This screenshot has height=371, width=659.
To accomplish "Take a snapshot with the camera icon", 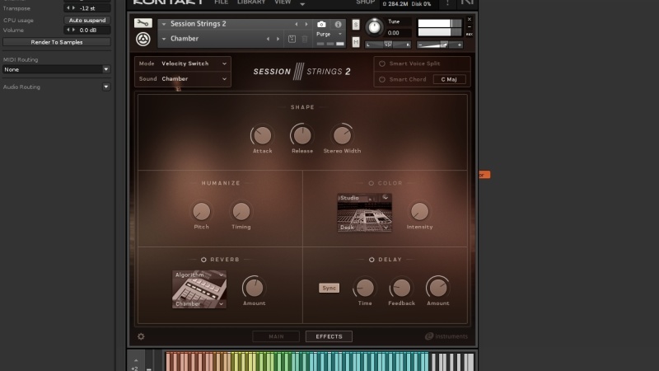I will [321, 25].
